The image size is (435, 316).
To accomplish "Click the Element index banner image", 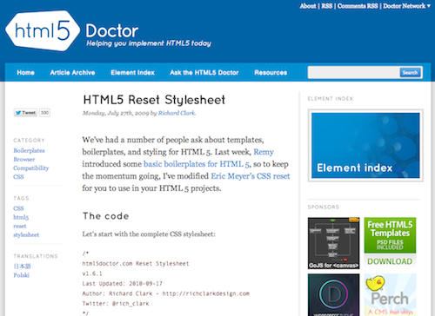I will [x=365, y=146].
